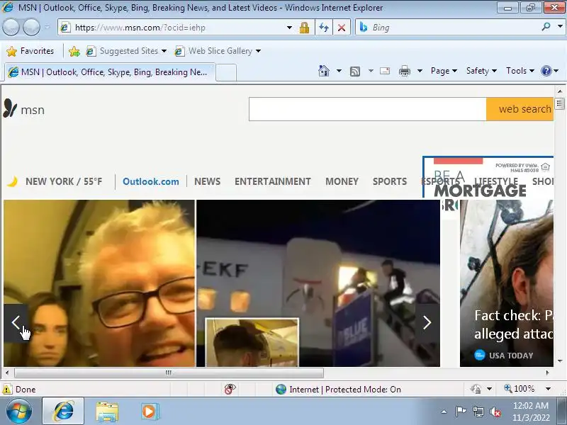Open the NEWS section

pyautogui.click(x=207, y=181)
